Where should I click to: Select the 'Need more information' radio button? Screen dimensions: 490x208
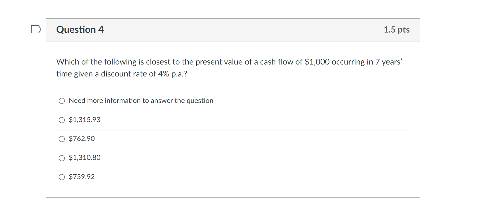click(x=61, y=101)
